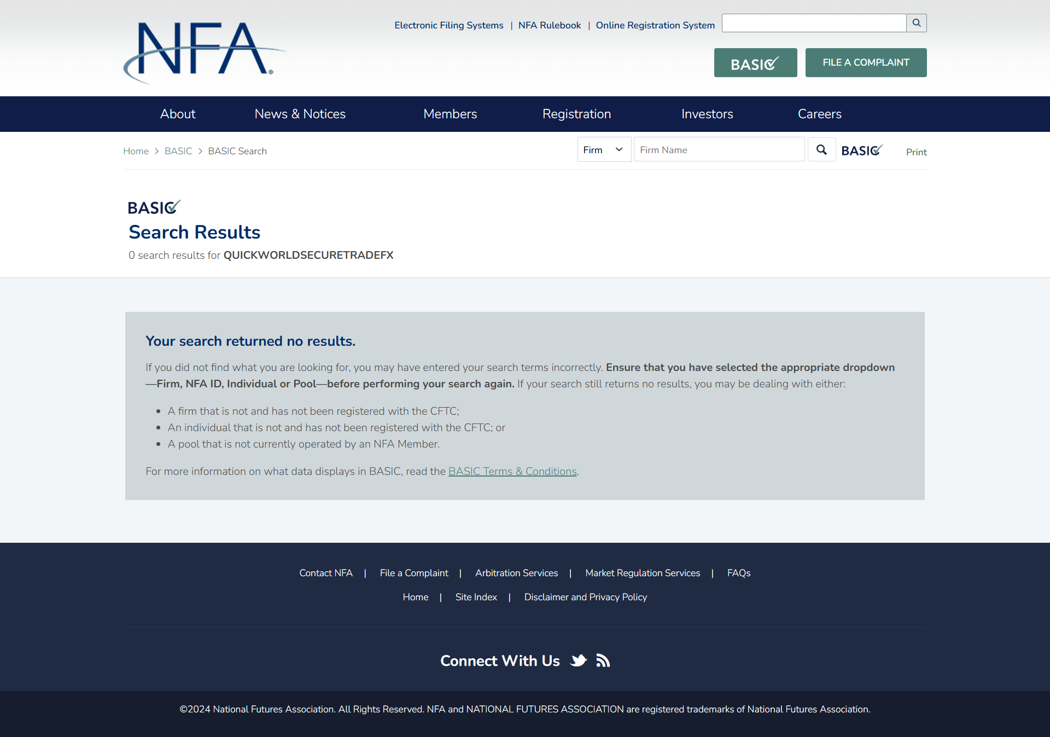
Task: Click 'Your search returned no results.' heading
Action: [250, 341]
